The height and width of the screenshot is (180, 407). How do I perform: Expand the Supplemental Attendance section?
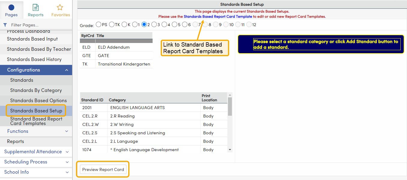click(36, 151)
